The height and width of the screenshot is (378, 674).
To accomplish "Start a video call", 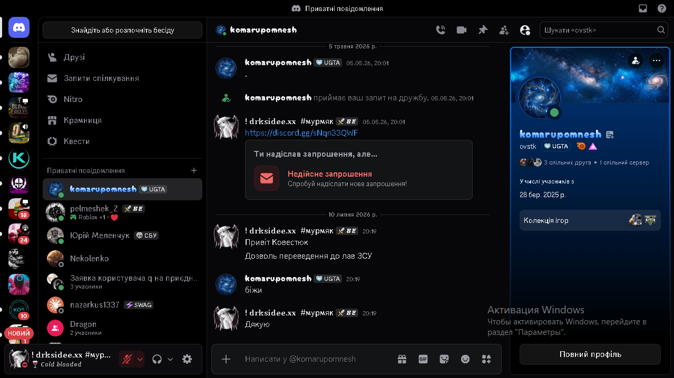I will (462, 30).
